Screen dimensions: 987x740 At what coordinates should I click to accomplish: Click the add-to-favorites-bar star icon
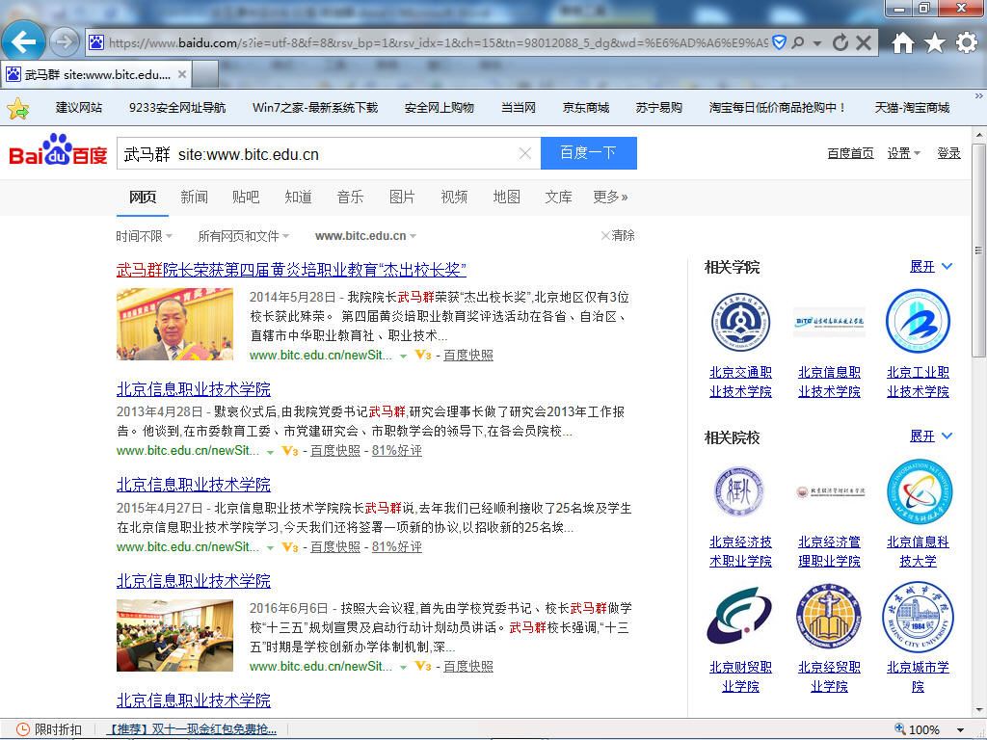17,108
